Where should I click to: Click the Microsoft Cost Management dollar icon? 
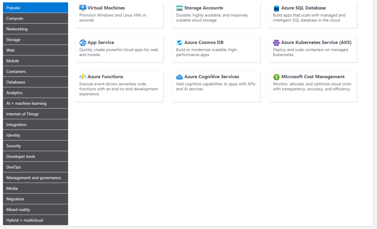click(x=276, y=77)
